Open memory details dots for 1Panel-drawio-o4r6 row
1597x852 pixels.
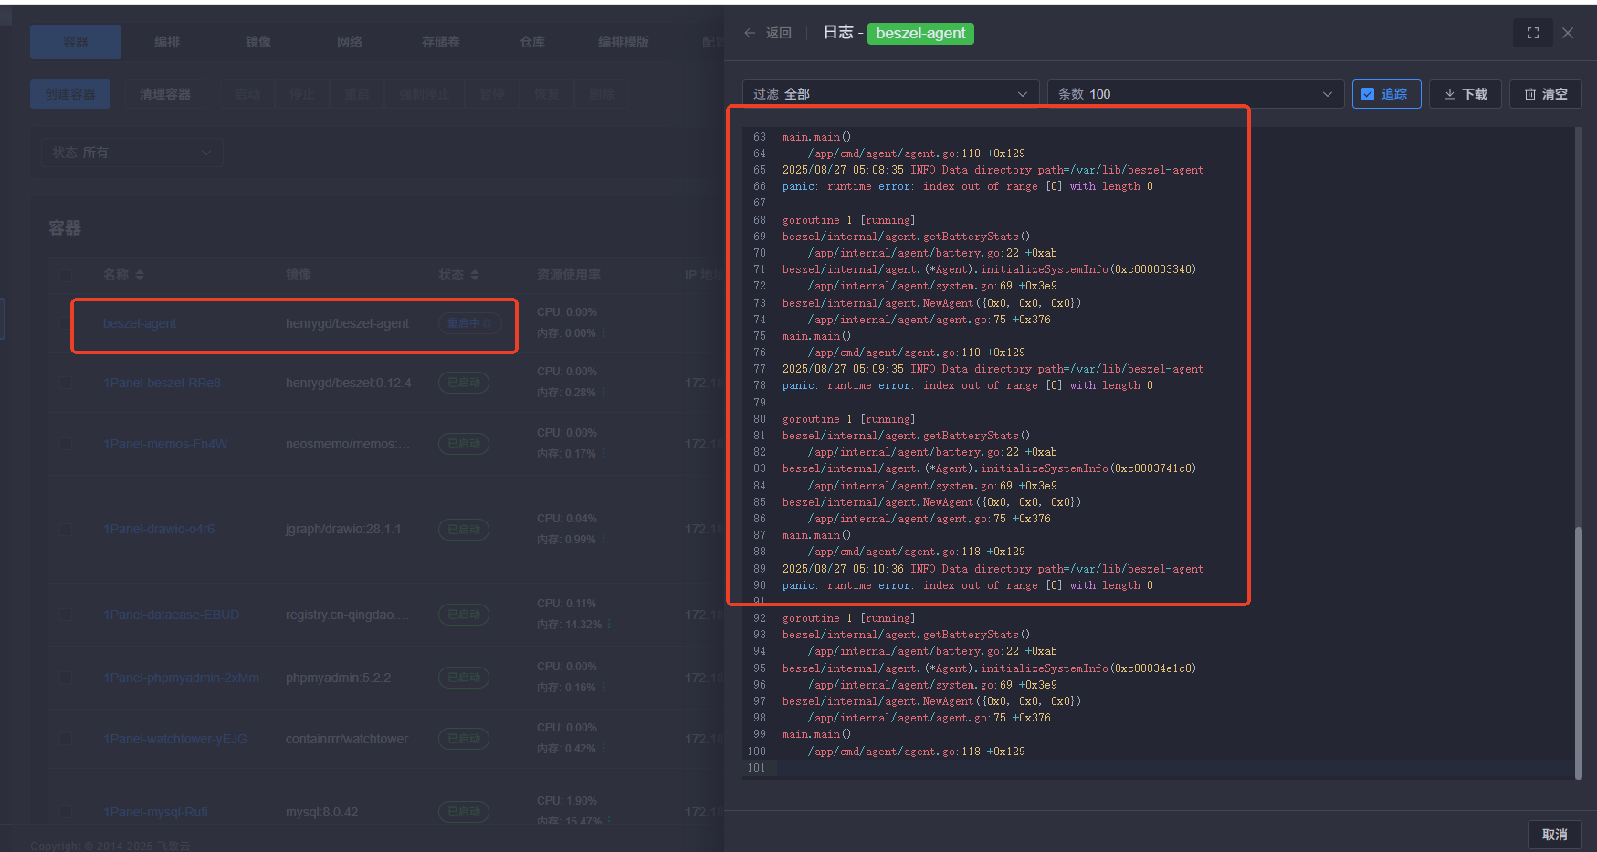tap(604, 540)
